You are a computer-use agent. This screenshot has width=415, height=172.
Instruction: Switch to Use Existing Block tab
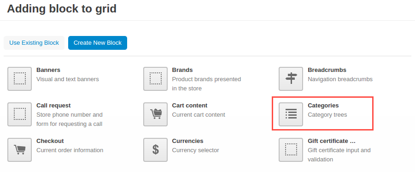coord(34,43)
